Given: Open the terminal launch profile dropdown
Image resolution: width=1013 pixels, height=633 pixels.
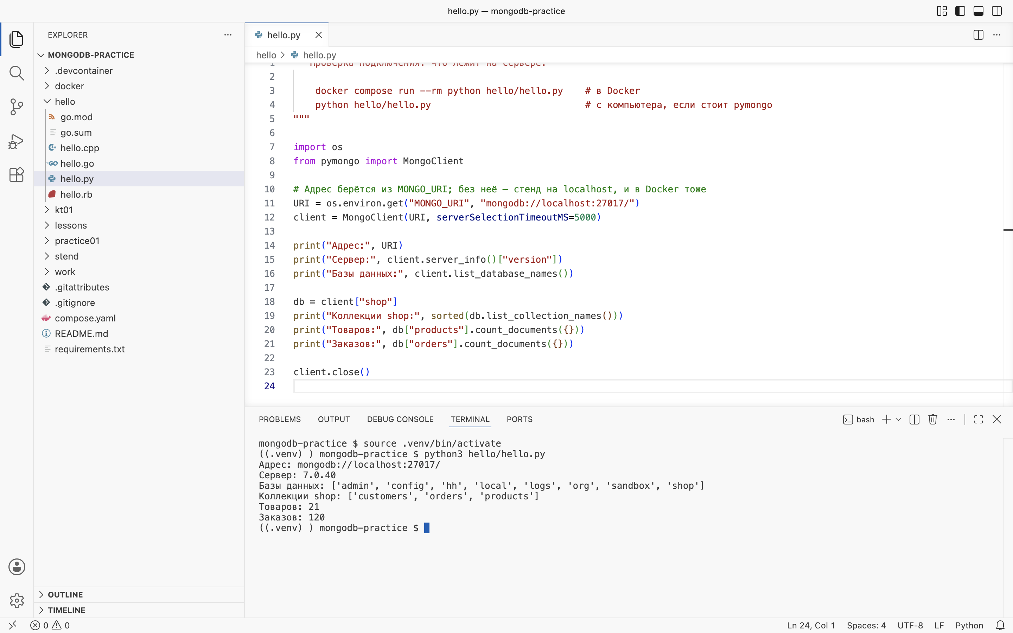Looking at the screenshot, I should tap(898, 419).
